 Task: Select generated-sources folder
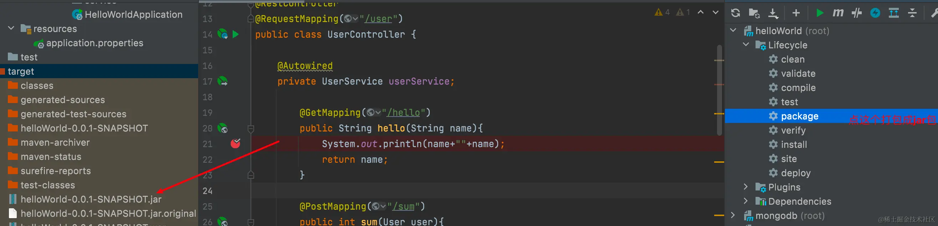click(x=56, y=99)
